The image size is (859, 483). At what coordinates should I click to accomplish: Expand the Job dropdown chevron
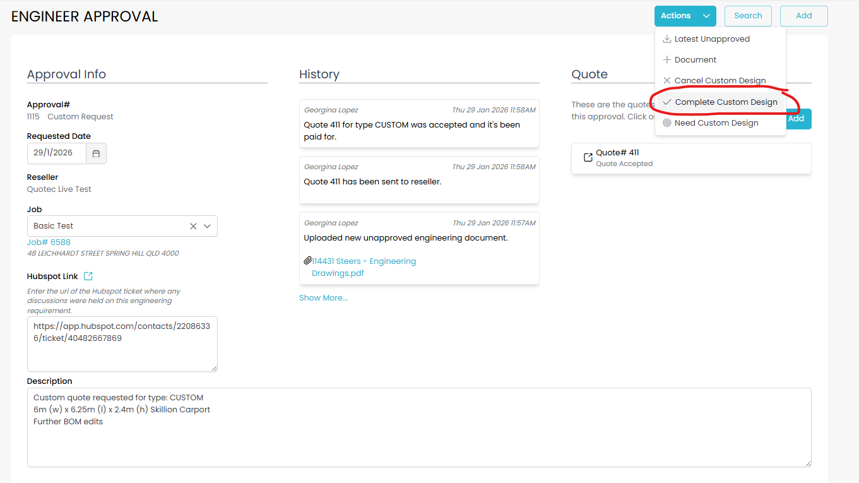[x=208, y=226]
